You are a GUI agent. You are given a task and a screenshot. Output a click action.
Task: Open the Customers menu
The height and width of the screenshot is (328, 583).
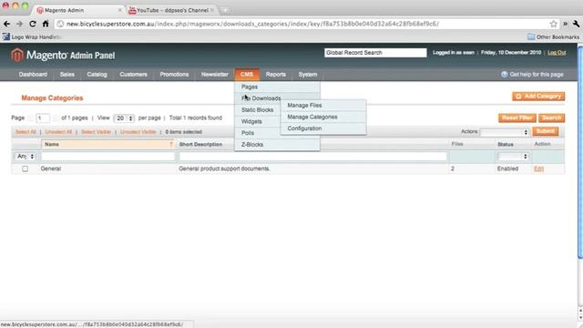134,75
